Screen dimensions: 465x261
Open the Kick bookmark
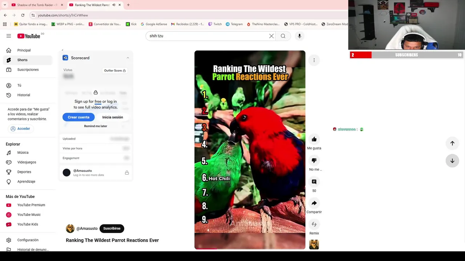click(131, 24)
